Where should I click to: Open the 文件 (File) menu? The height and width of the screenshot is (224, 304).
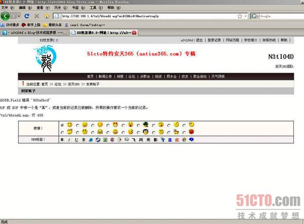pos(8,8)
